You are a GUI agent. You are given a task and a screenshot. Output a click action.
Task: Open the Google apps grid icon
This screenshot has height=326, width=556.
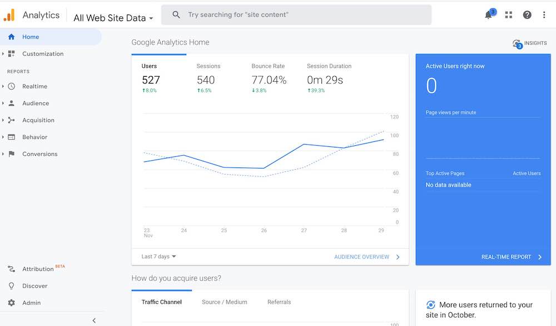click(x=509, y=14)
